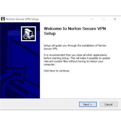Click the installer computer icon in blue panel
Viewport: 121px width, 126px height.
pos(28,34)
